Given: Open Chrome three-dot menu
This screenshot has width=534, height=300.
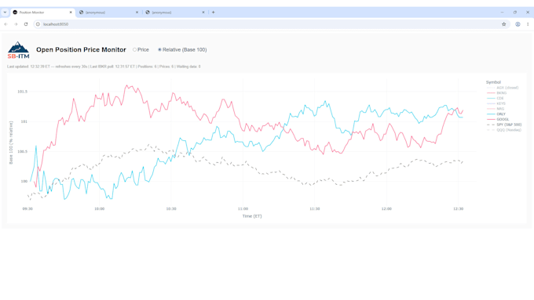Looking at the screenshot, I should pos(528,24).
